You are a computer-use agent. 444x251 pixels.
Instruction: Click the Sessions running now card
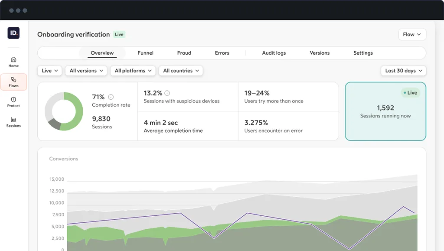pos(385,111)
